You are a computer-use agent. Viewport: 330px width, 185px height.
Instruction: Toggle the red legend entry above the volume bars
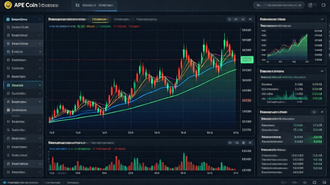pyautogui.click(x=109, y=149)
